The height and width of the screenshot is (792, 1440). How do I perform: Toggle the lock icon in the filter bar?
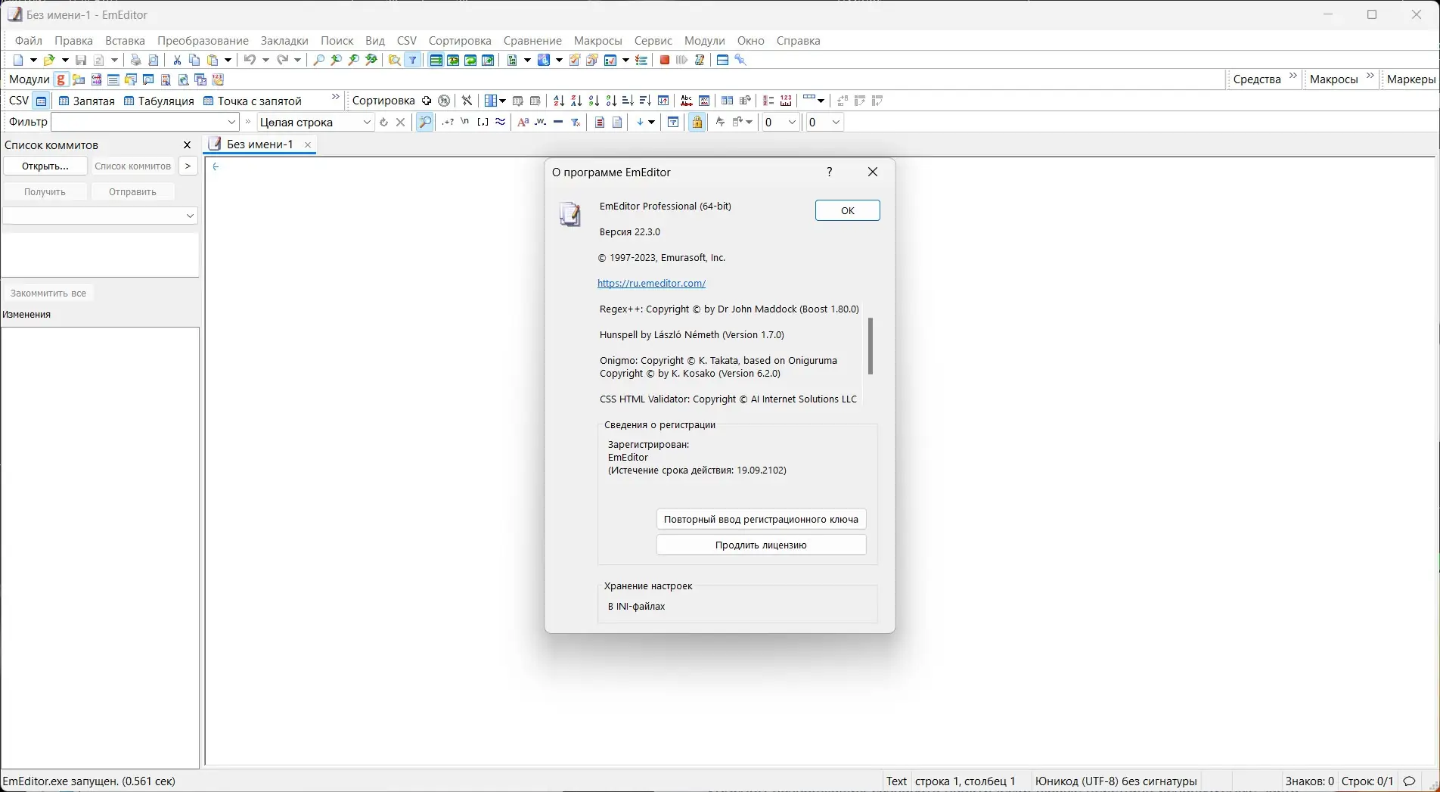pos(697,122)
